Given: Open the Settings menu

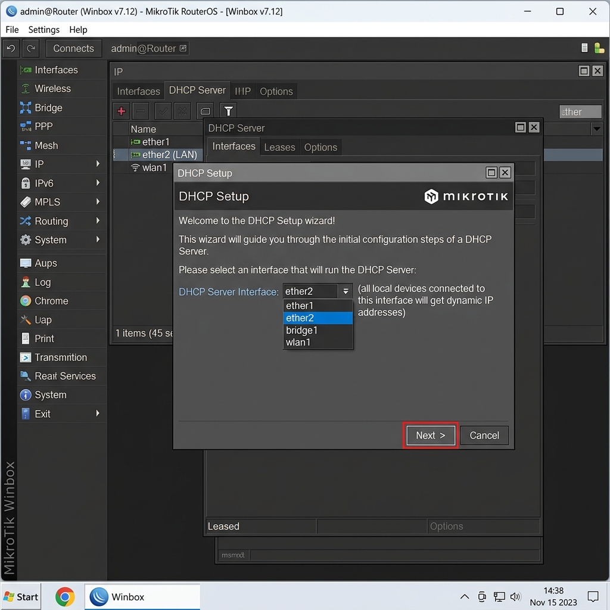Looking at the screenshot, I should click(44, 30).
